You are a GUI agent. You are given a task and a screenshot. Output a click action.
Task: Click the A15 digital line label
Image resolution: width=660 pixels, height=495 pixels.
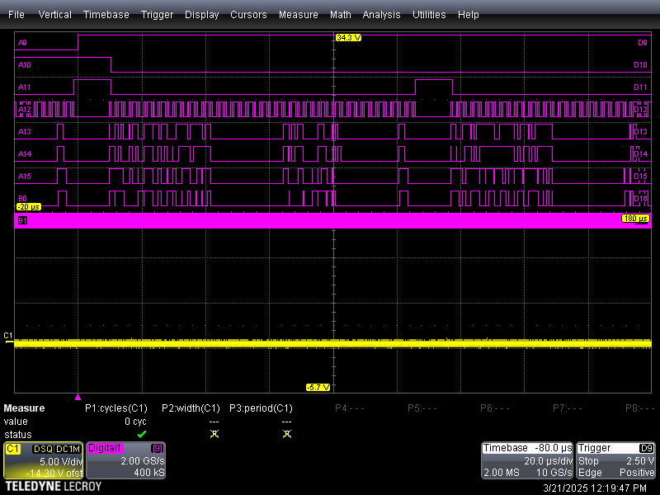pos(25,177)
